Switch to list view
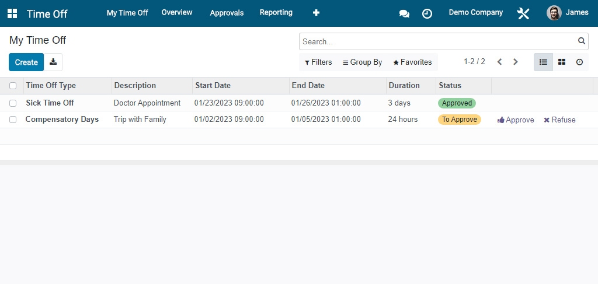Screen dimensions: 598x284 543,62
